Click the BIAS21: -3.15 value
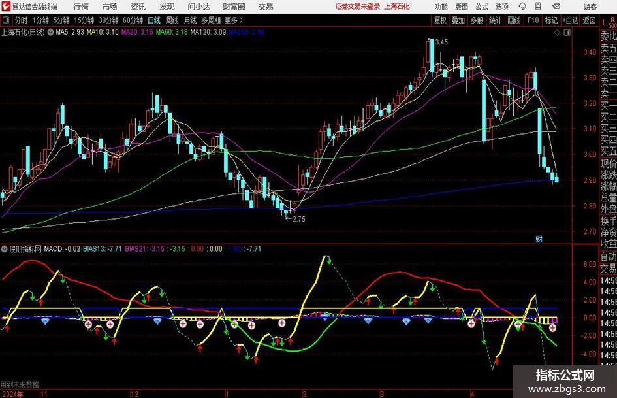Viewport: 617px width, 398px height. tap(144, 249)
